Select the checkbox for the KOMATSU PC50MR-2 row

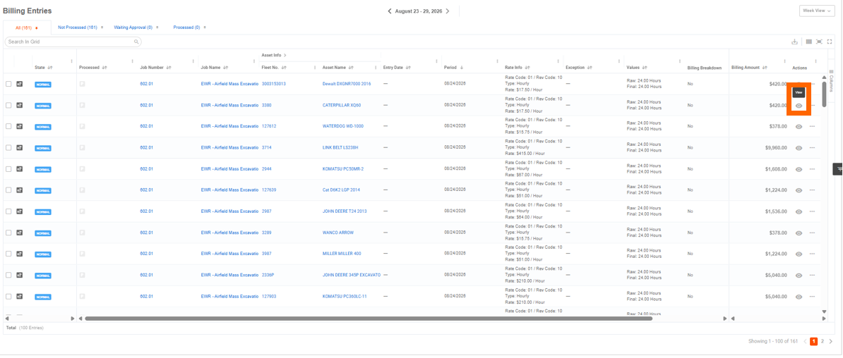8,169
